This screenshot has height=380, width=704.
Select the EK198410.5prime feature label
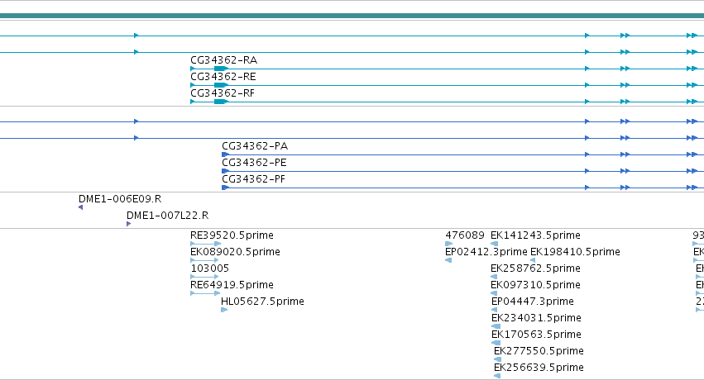click(x=575, y=252)
